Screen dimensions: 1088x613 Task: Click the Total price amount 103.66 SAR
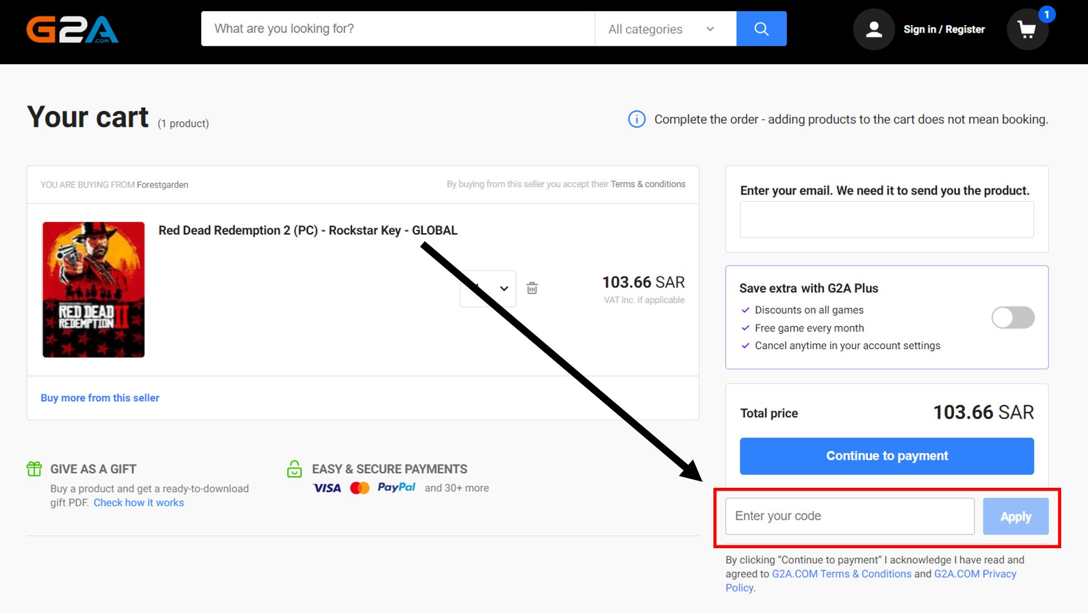click(983, 412)
